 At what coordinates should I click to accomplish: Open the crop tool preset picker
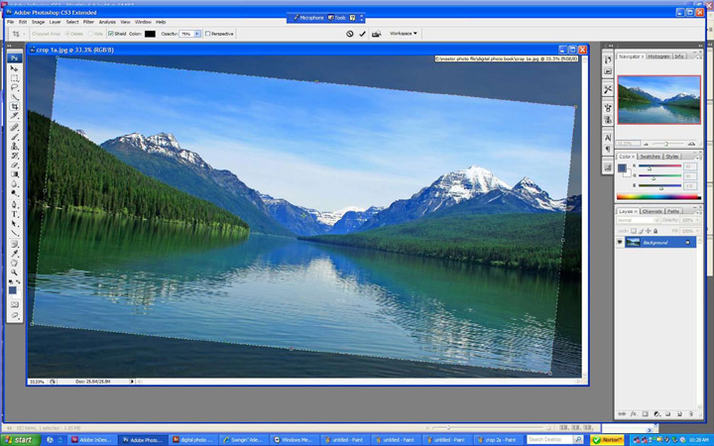(x=18, y=34)
